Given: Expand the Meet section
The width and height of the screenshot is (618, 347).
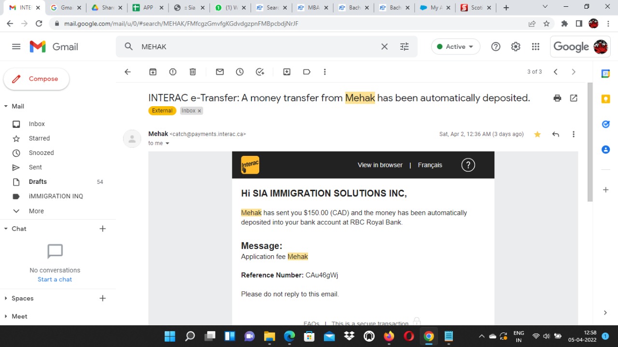Looking at the screenshot, I should click(x=6, y=316).
